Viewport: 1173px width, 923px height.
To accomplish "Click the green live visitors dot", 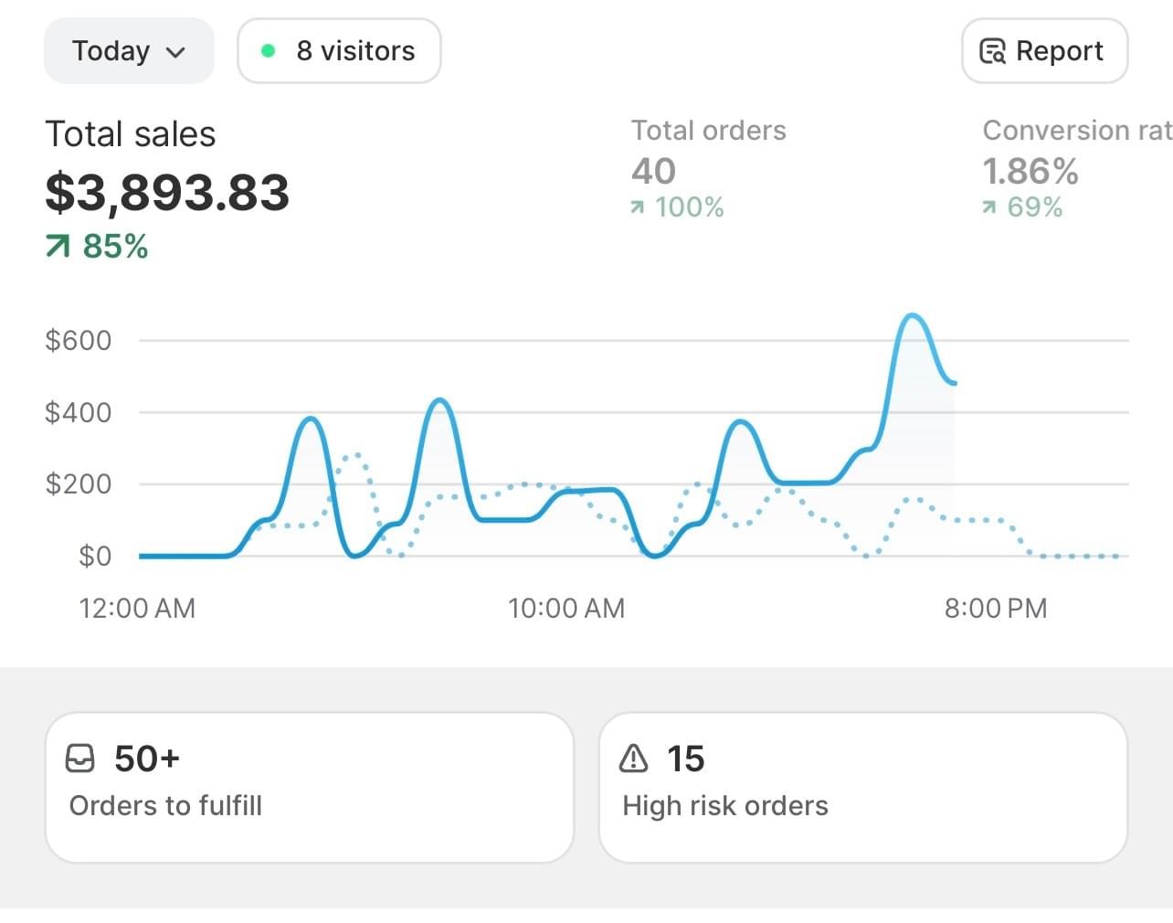I will (268, 51).
